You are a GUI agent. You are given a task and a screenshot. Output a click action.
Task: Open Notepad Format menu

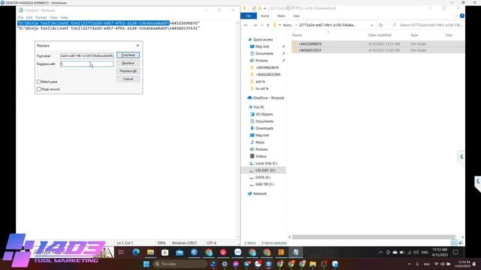[41, 17]
